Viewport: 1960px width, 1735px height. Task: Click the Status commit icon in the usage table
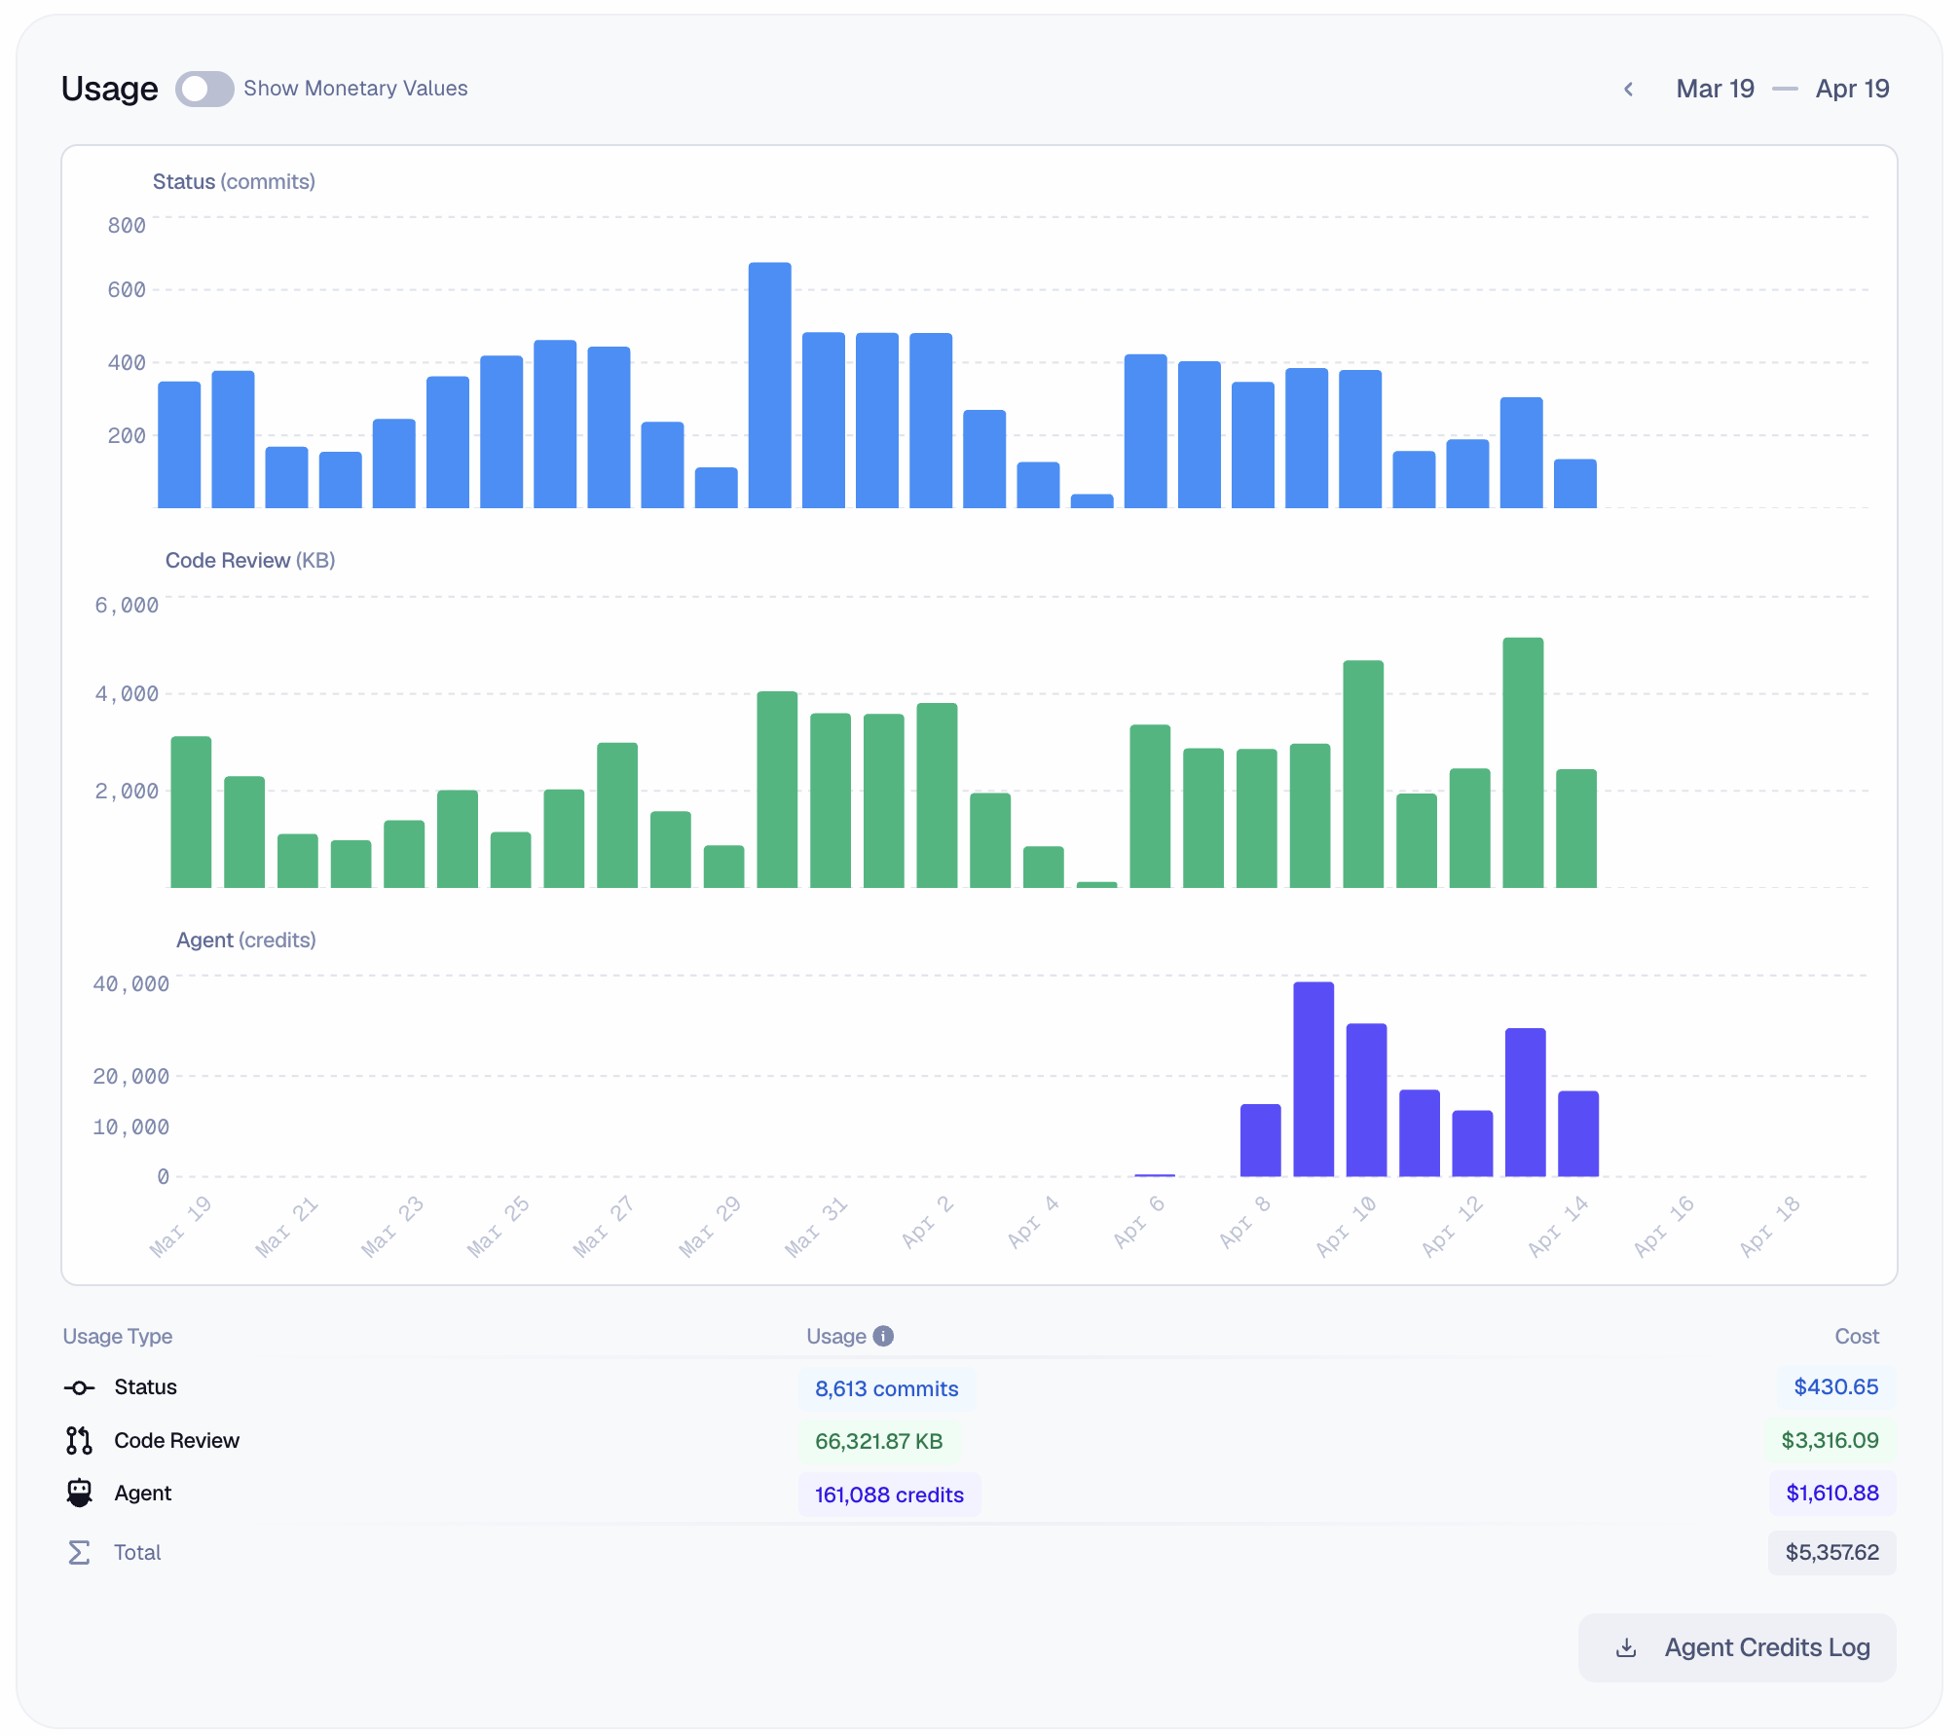(80, 1387)
